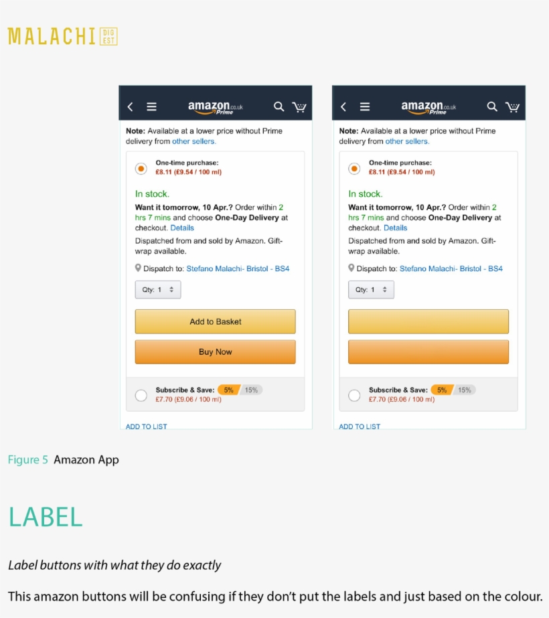Select the One-time purchase radio button on left phone
This screenshot has height=618, width=549.
coord(141,168)
